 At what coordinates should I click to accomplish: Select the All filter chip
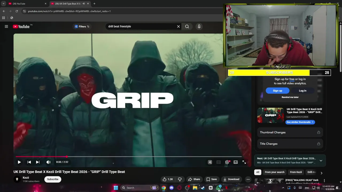coord(258,172)
